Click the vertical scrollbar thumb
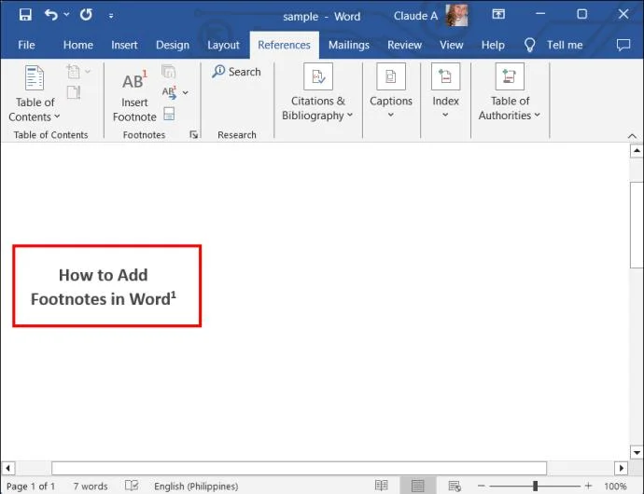Viewport: 644px width, 494px height. point(637,225)
